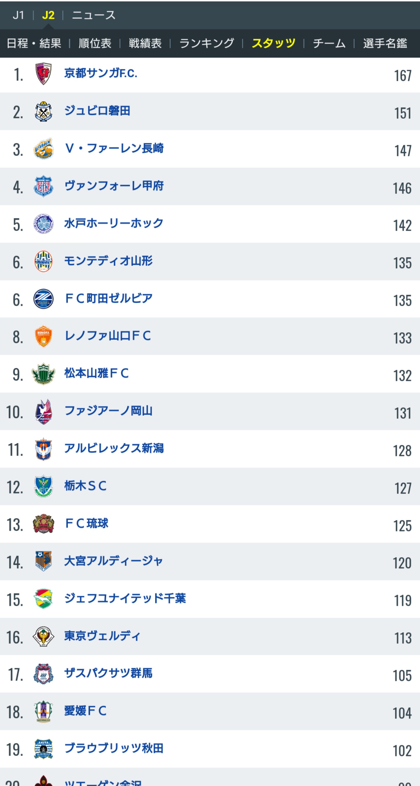Open the ランキング menu item
The width and height of the screenshot is (420, 786).
207,43
